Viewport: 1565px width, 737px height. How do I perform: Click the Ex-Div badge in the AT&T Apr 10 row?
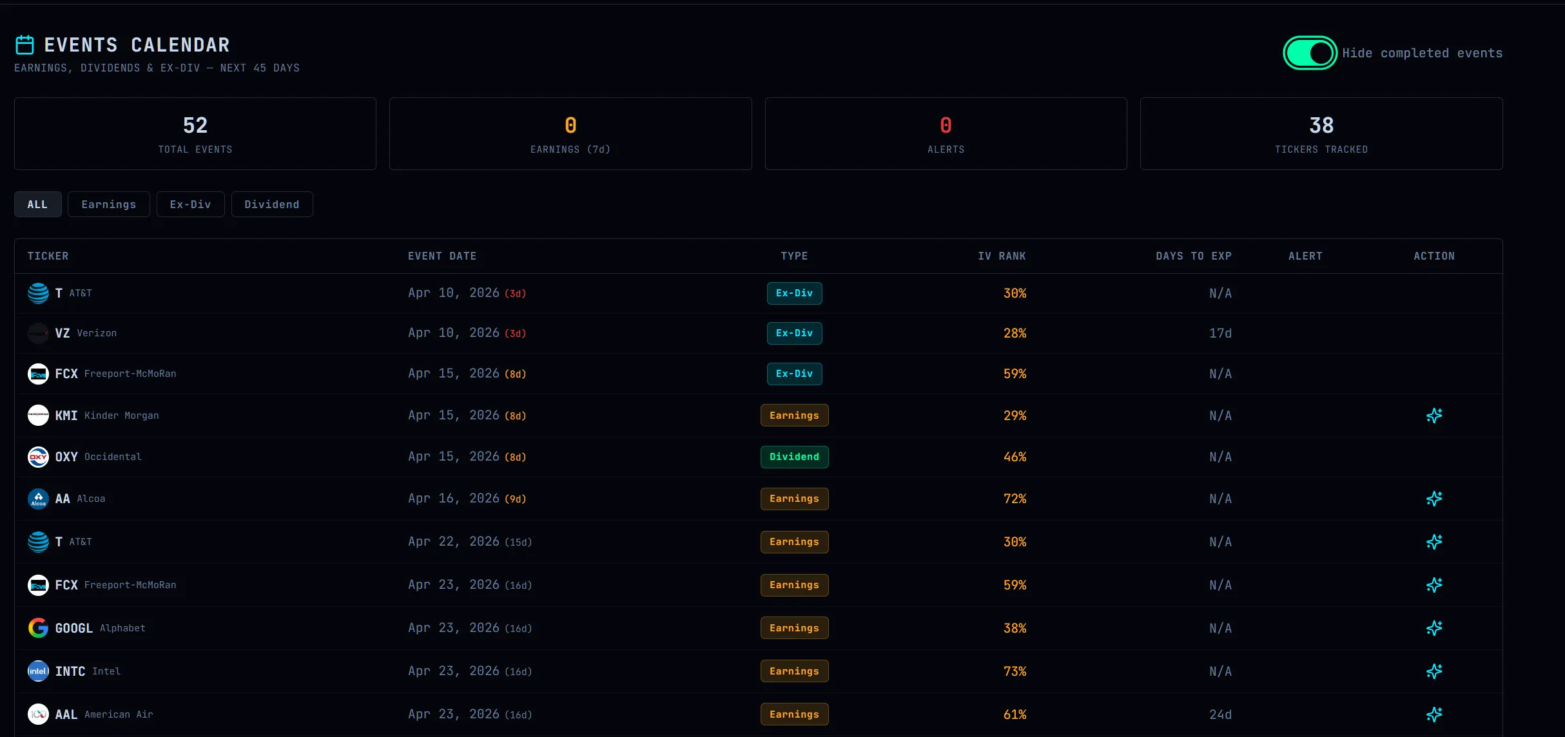794,293
